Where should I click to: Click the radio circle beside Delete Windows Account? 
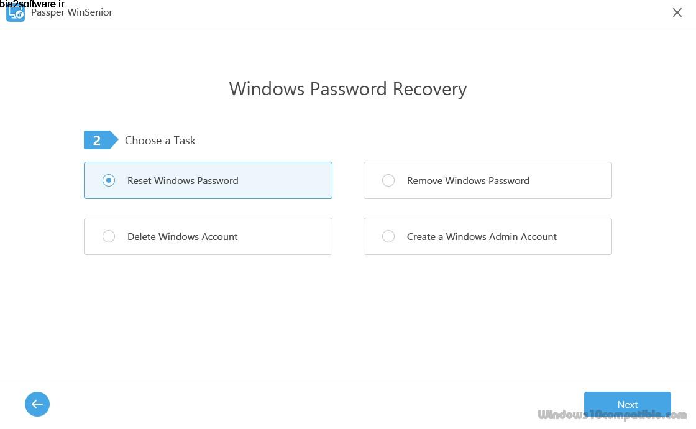point(109,236)
